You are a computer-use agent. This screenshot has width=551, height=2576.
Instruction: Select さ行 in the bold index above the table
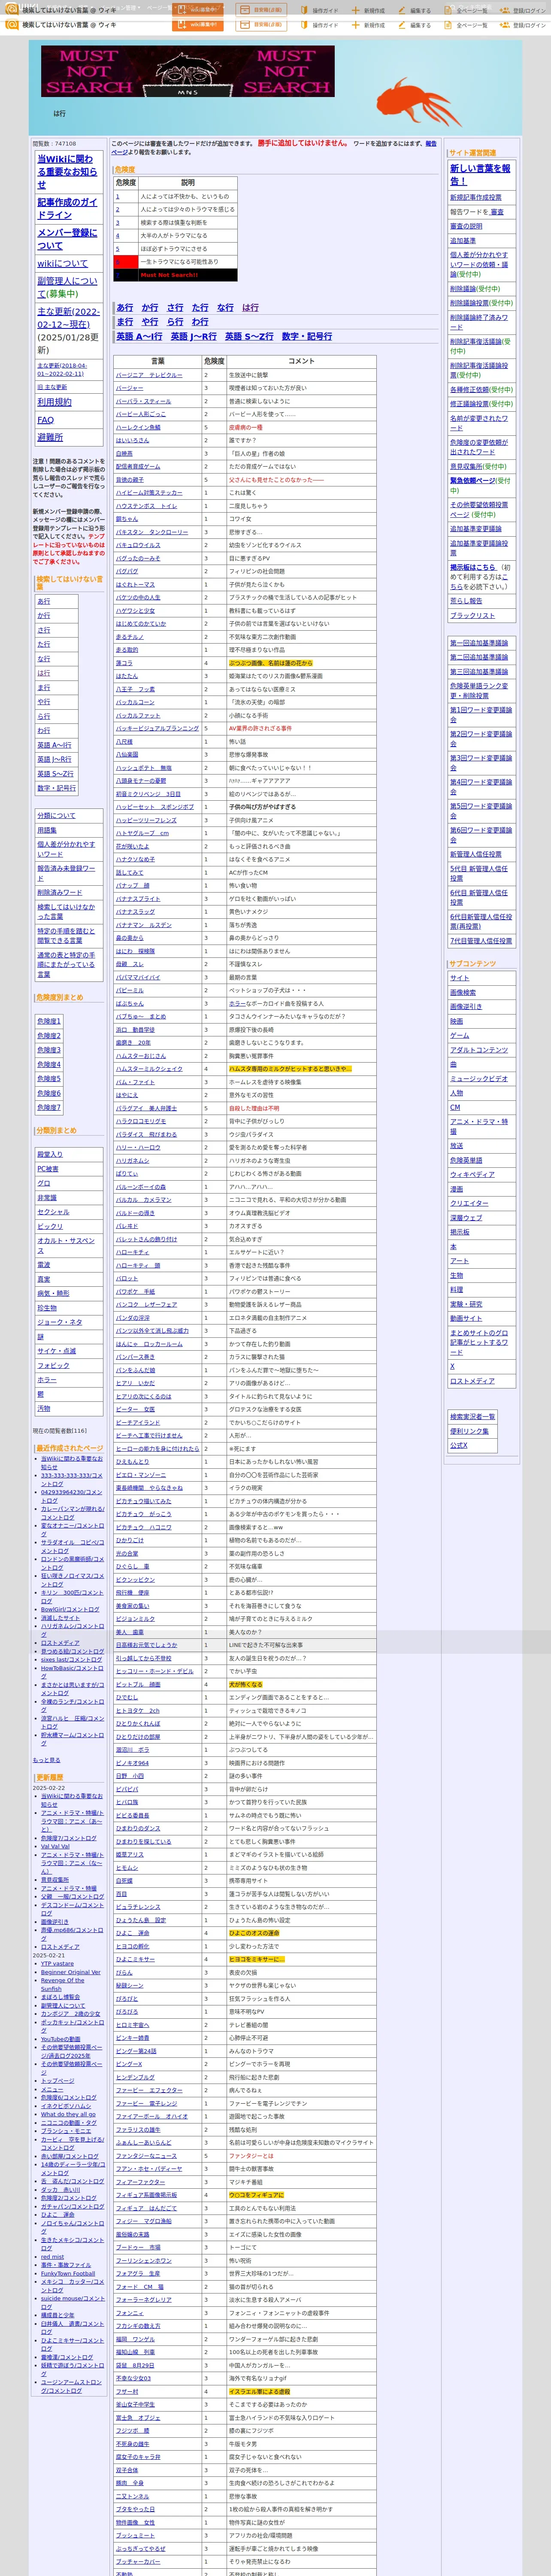click(175, 308)
